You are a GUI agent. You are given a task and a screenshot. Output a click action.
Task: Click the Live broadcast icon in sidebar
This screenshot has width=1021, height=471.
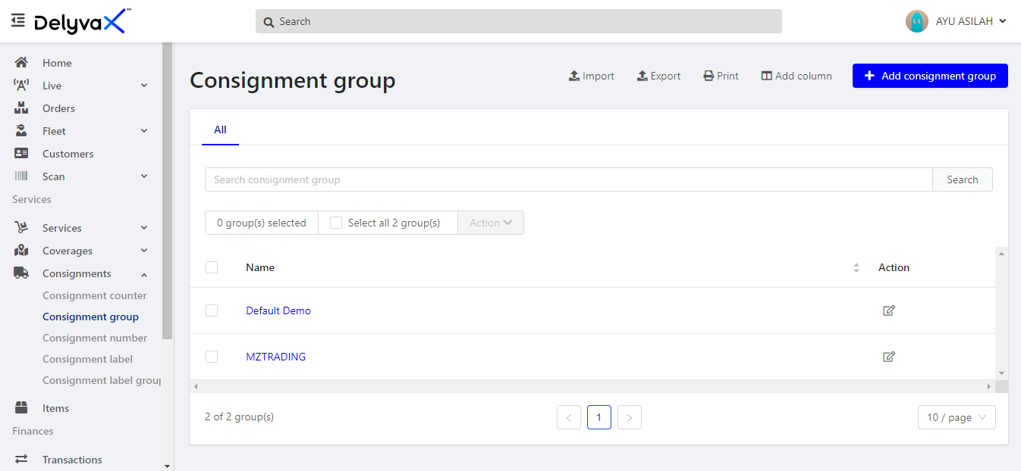21,86
